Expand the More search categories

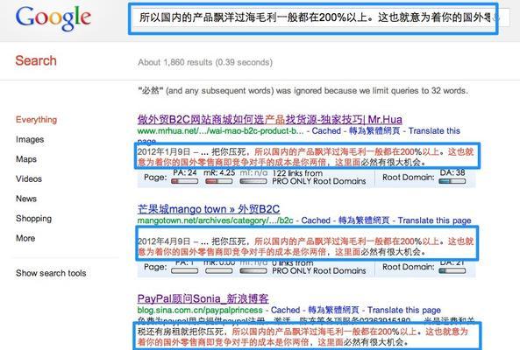point(25,238)
